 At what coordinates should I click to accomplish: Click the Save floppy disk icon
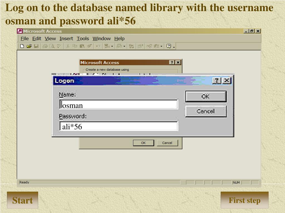[x=36, y=46]
